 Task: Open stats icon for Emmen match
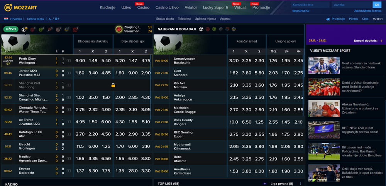pyautogui.click(x=69, y=171)
